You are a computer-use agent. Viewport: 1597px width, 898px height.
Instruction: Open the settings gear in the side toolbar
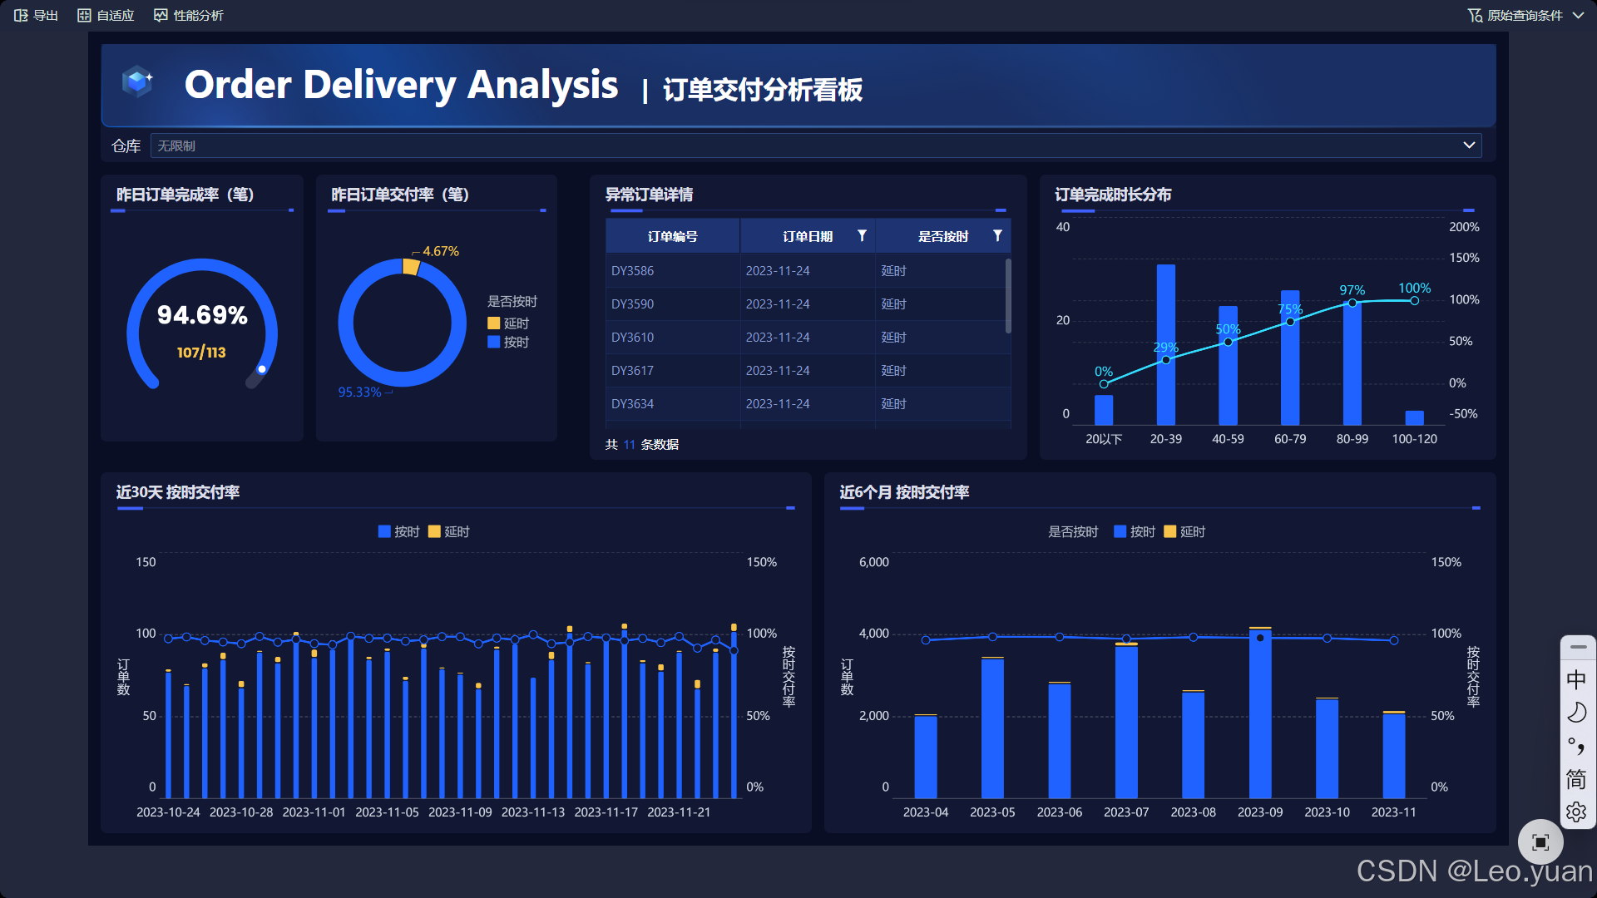[1577, 812]
